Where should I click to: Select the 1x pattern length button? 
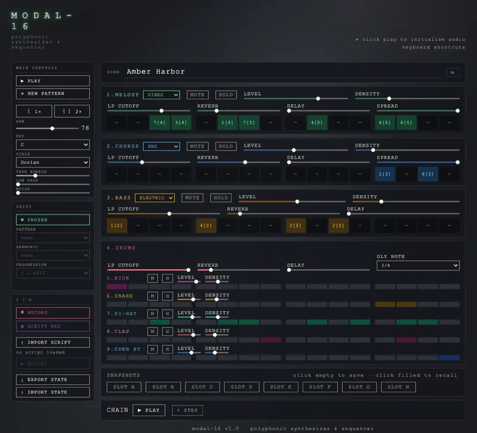click(x=34, y=111)
